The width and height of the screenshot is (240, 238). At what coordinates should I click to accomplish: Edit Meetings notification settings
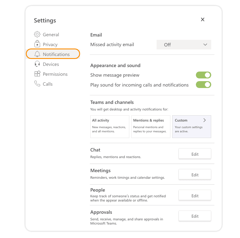[195, 175]
